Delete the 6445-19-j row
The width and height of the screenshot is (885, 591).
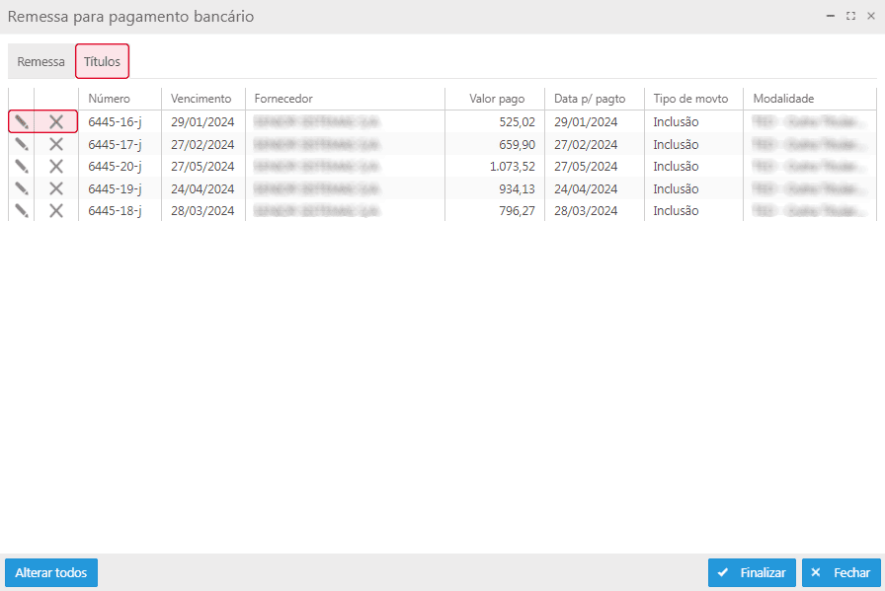click(56, 188)
